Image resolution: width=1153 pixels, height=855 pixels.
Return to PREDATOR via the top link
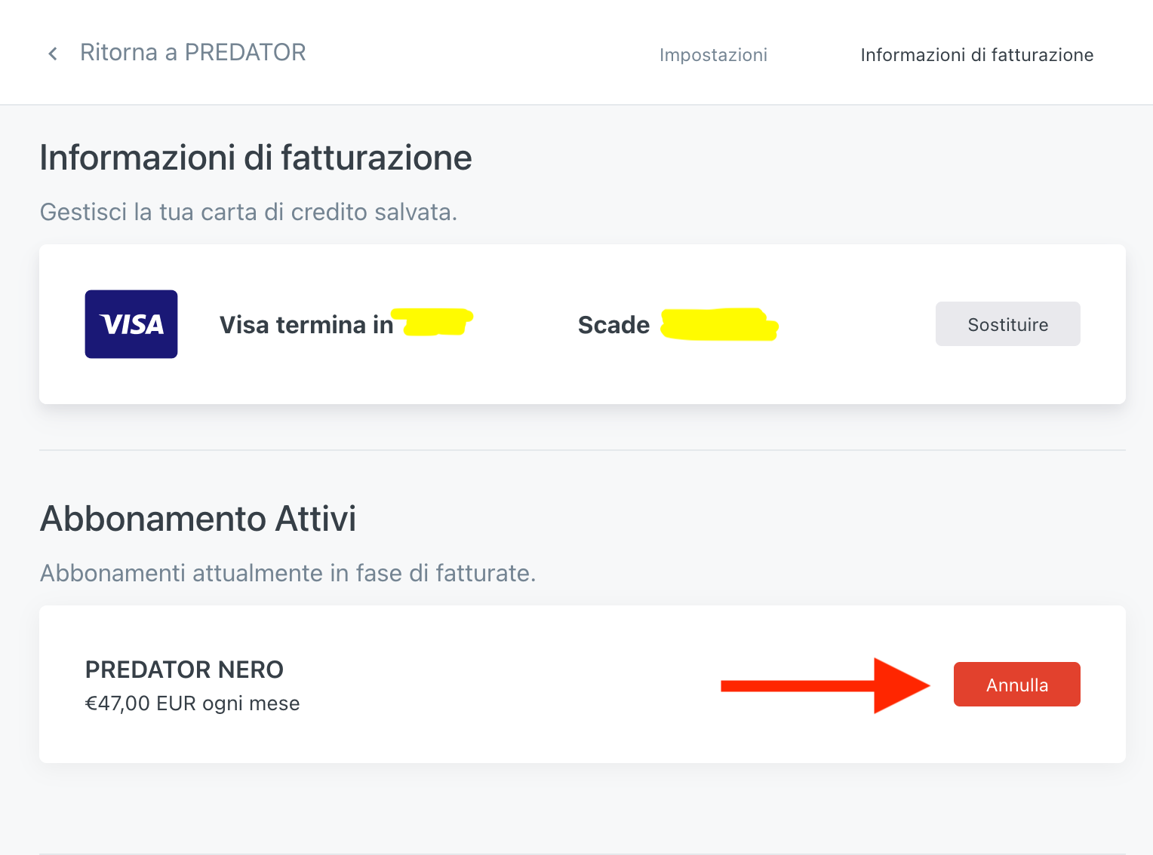[192, 53]
